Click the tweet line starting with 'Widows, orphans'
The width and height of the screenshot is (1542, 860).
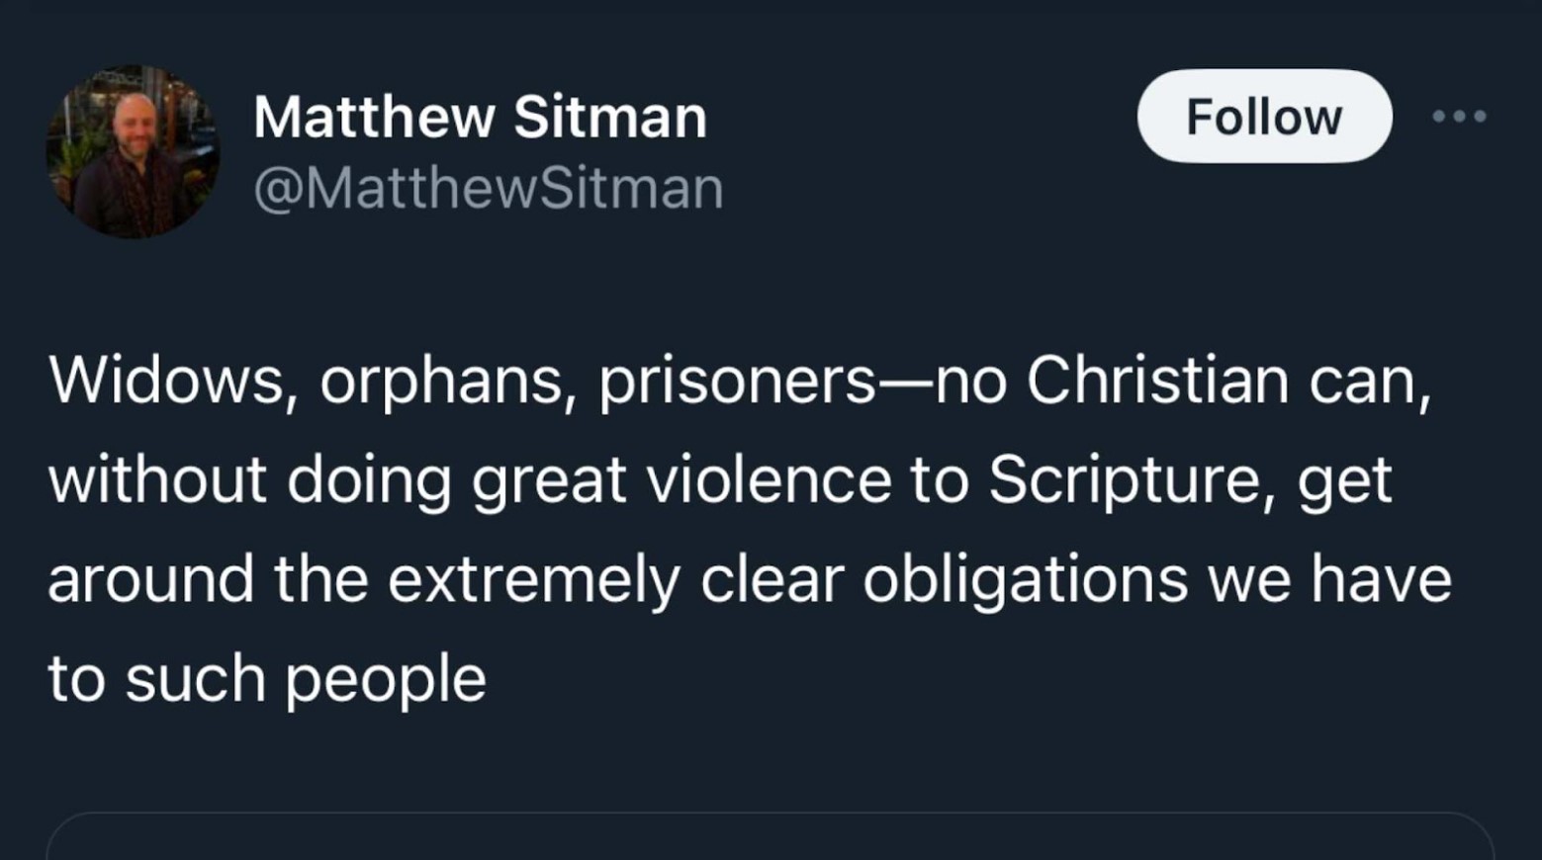(740, 381)
